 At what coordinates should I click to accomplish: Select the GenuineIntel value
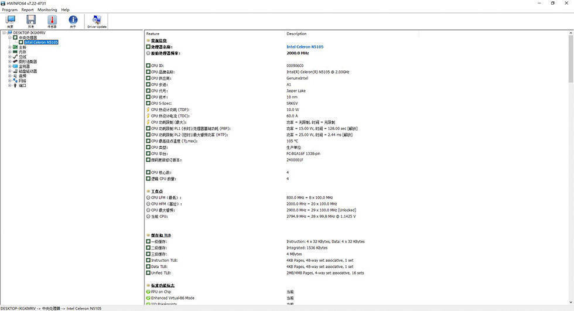[298, 78]
